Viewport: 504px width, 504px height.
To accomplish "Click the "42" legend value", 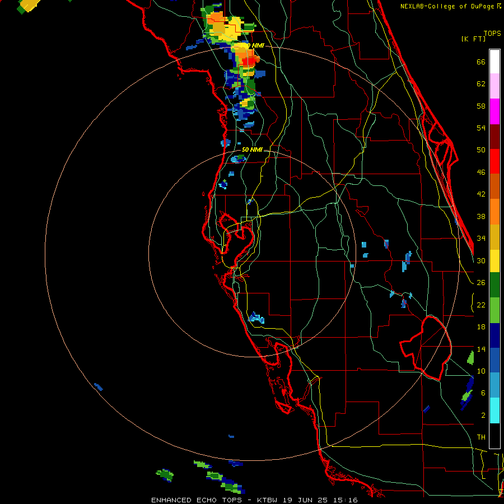I will point(481,194).
